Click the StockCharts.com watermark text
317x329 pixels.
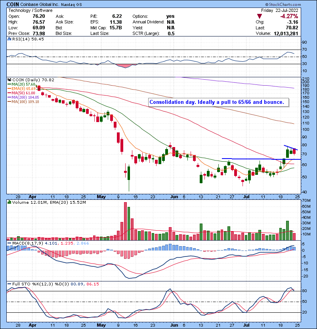(x=283, y=4)
